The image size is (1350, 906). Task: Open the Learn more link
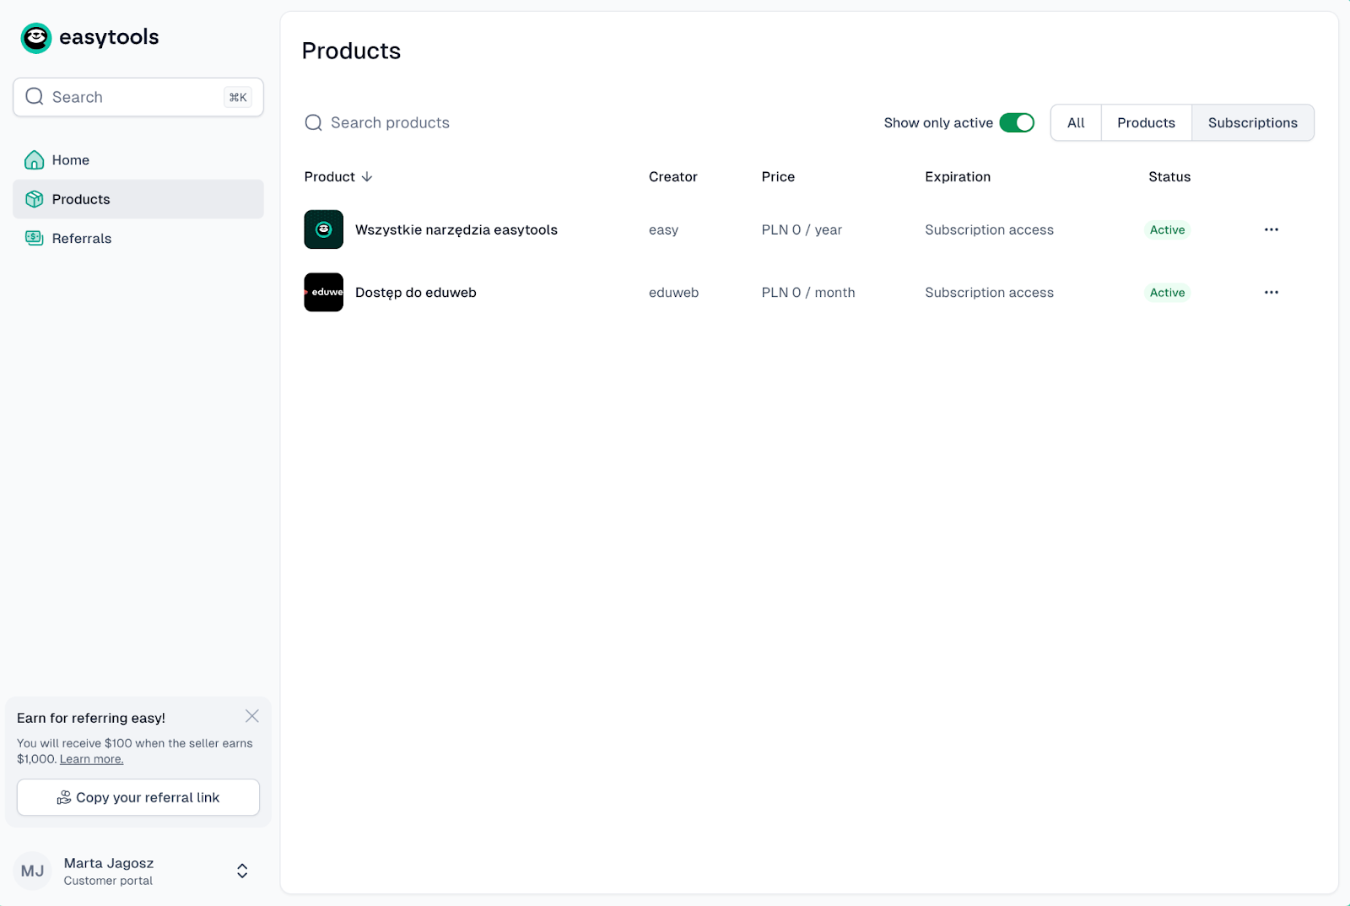91,759
